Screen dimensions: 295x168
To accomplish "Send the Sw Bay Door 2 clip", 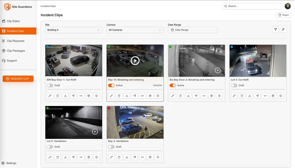I will tap(196, 96).
